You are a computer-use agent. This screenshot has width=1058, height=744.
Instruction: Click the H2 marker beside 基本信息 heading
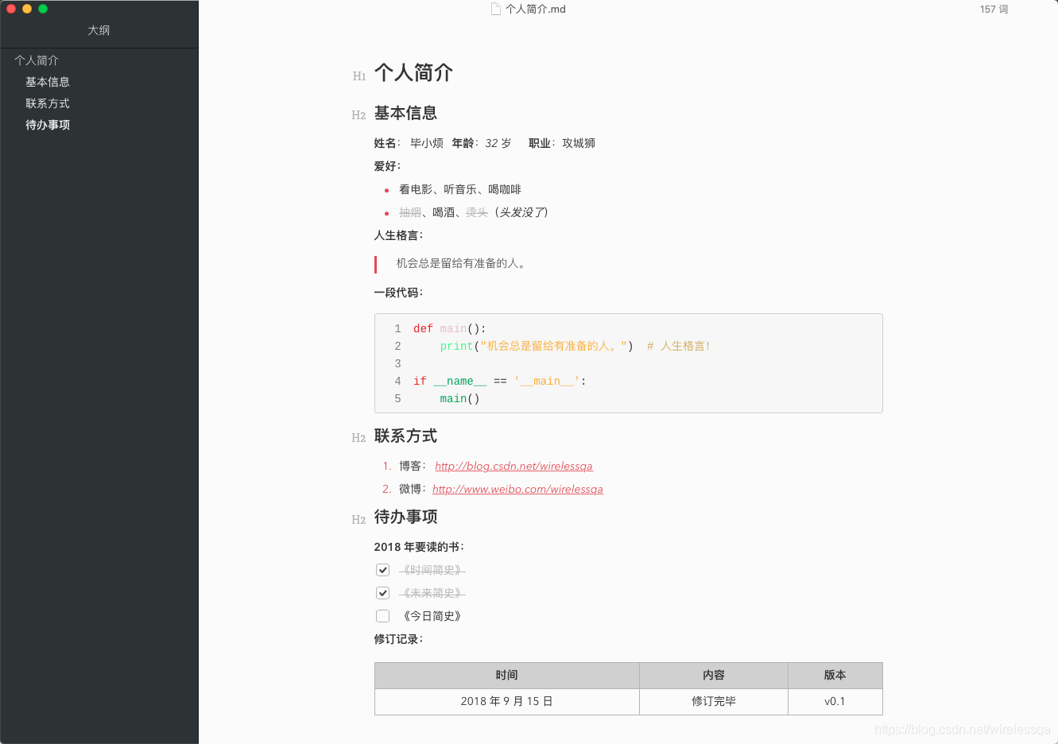pos(358,115)
